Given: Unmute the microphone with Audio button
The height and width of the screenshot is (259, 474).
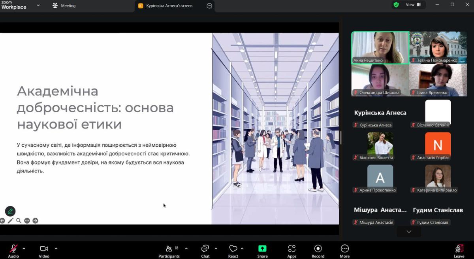Looking at the screenshot, I should (x=13, y=251).
